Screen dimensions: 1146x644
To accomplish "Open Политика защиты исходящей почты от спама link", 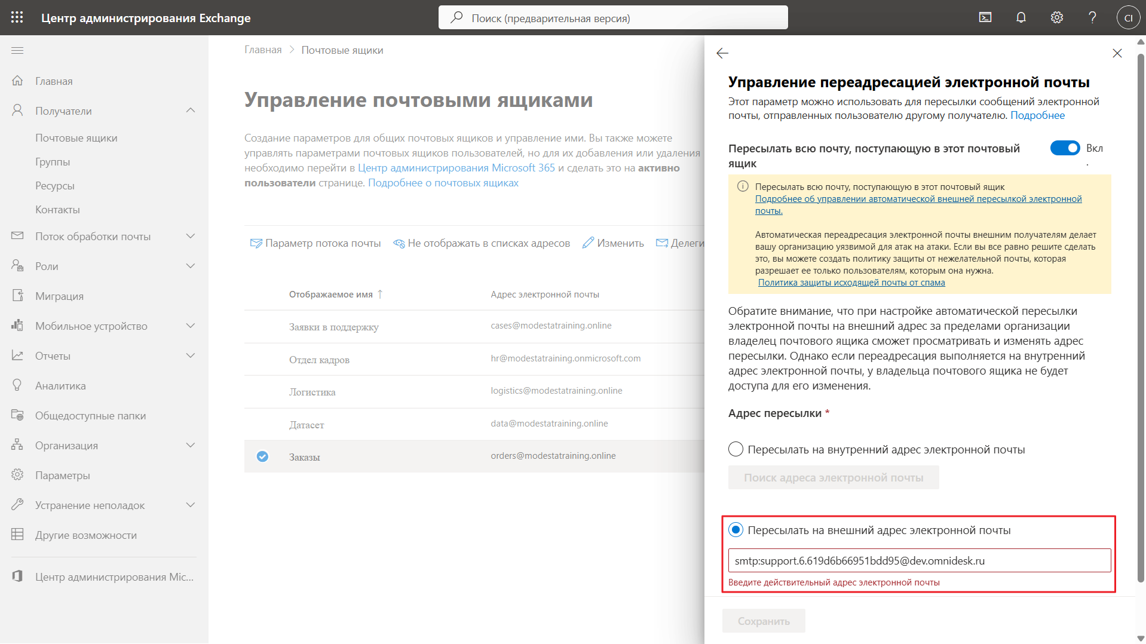I will tap(851, 283).
